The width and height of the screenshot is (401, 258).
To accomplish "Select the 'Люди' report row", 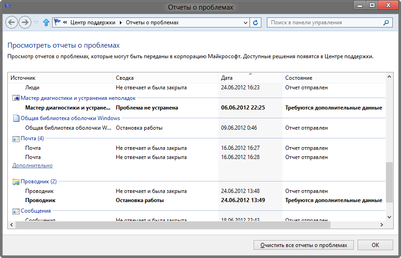I will click(196, 88).
